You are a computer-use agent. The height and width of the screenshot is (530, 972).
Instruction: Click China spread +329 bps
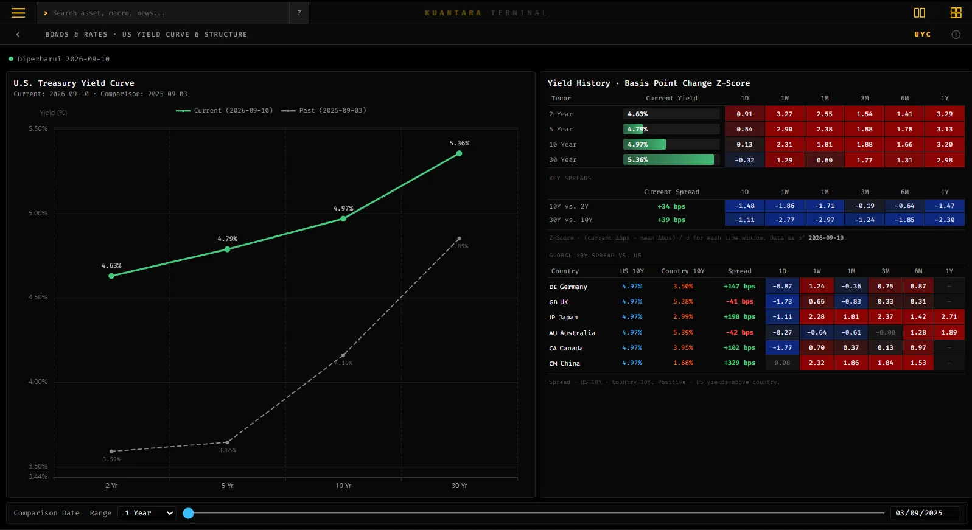739,363
